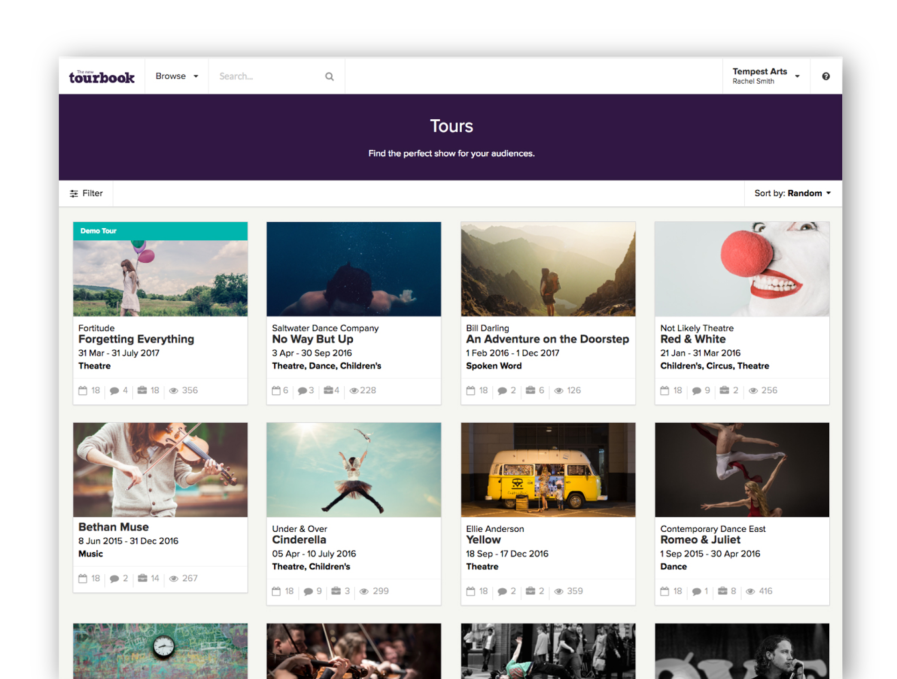Click briefcase icon on Red & White card

pos(724,390)
